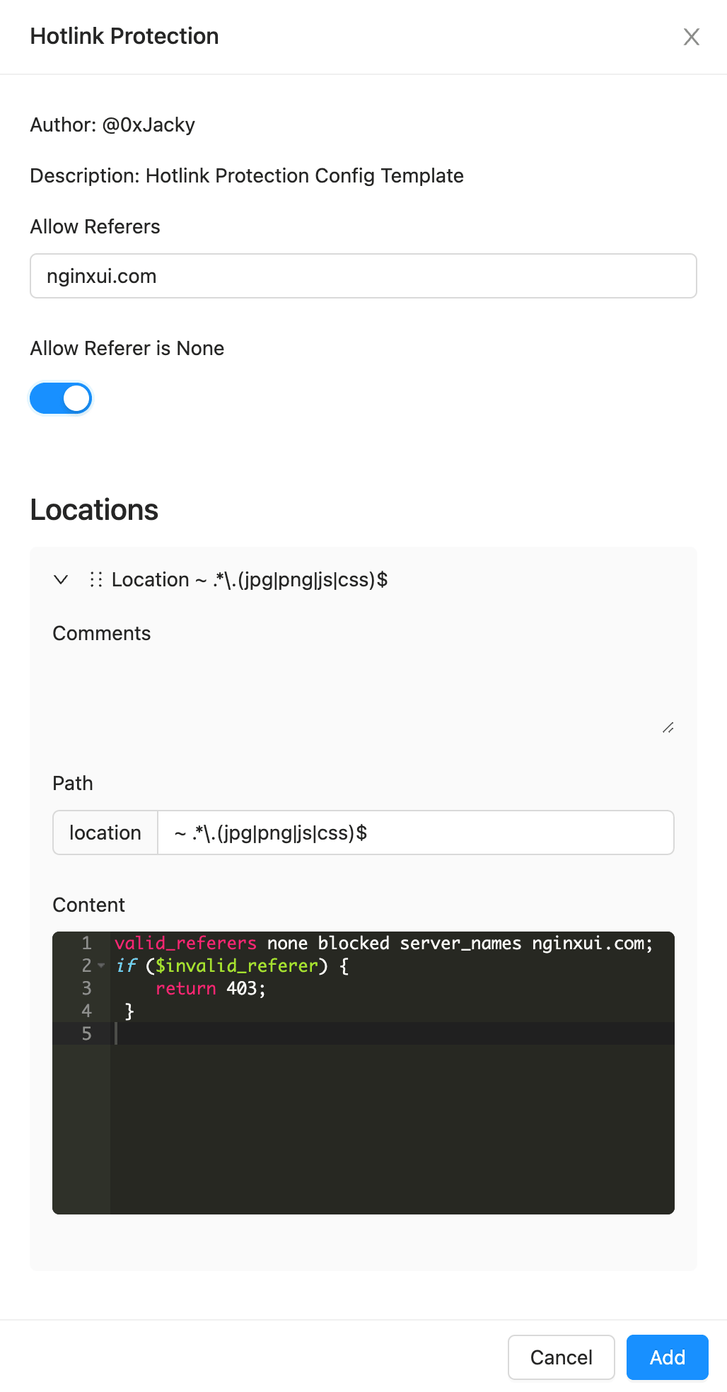Toggle the Allow Referer is None switch
Viewport: 727px width, 1392px height.
61,398
